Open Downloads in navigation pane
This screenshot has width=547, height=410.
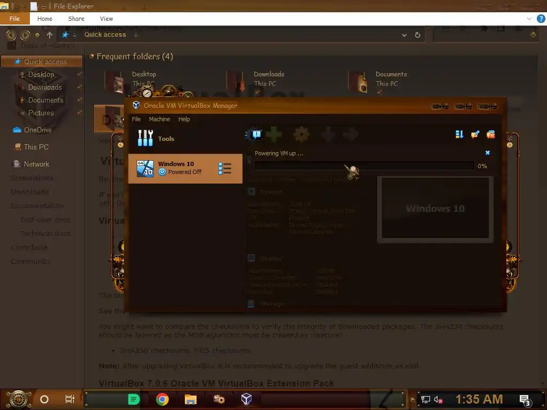(x=45, y=87)
